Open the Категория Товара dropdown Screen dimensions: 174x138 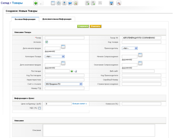(x=55, y=57)
